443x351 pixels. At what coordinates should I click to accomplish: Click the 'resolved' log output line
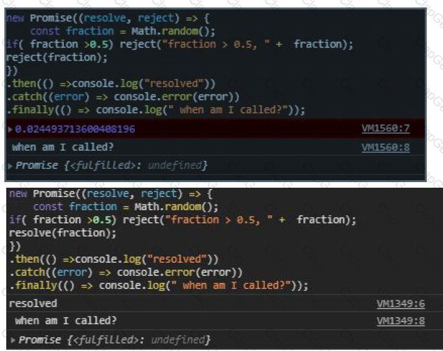click(x=33, y=303)
